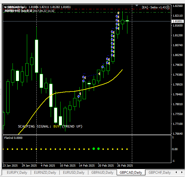Click the 1.77550 price axis label
Screen dimensions: 185x177
pyautogui.click(x=178, y=114)
